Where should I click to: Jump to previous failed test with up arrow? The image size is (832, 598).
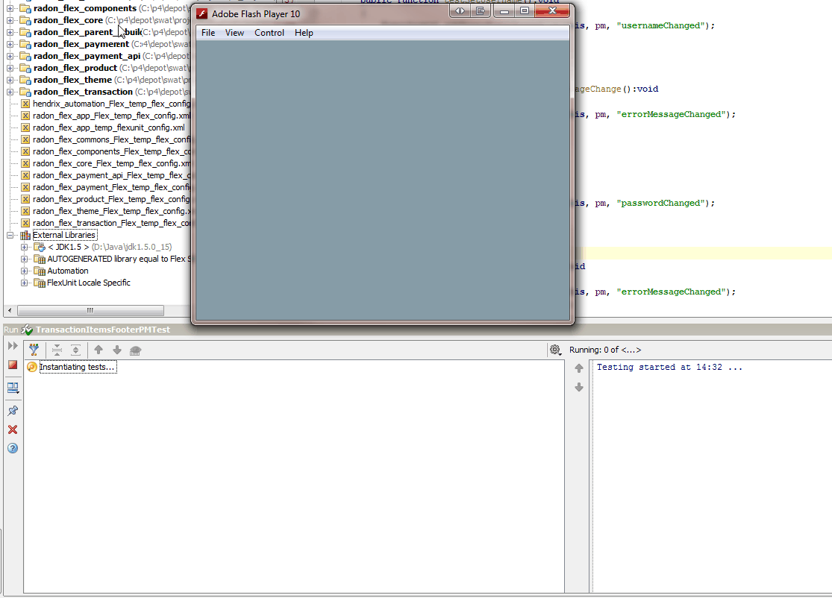pos(98,350)
